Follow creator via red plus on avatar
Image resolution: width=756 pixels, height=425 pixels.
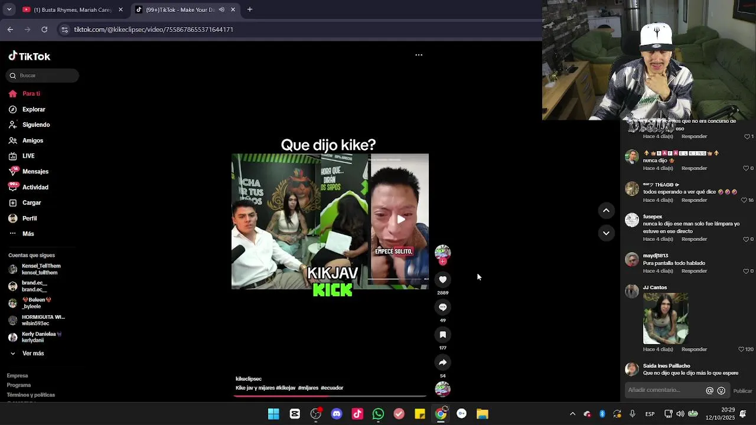[x=442, y=261]
